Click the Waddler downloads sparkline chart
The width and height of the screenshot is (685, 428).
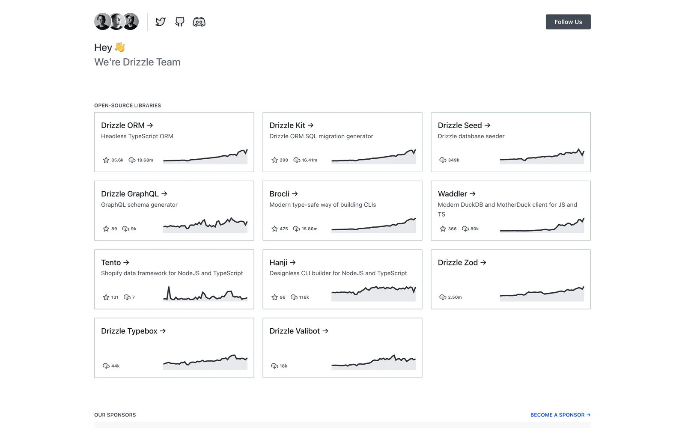coord(542,225)
